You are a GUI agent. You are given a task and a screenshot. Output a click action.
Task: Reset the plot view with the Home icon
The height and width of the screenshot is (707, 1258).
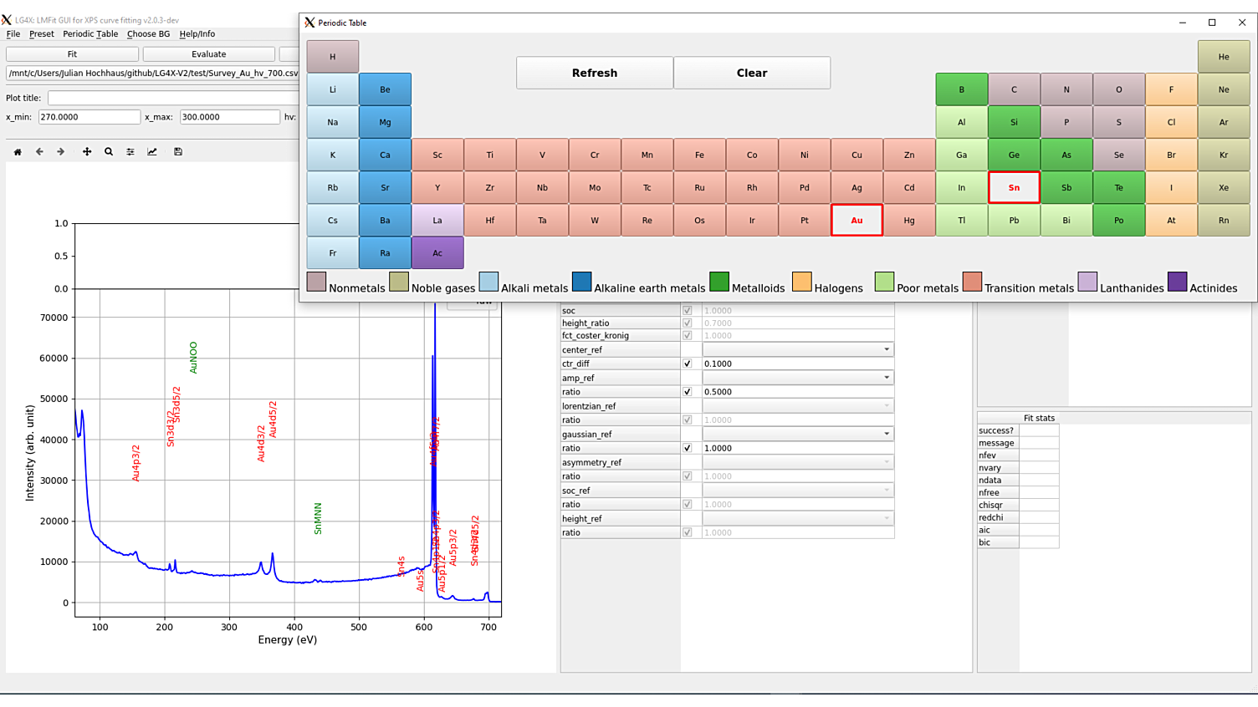point(18,152)
